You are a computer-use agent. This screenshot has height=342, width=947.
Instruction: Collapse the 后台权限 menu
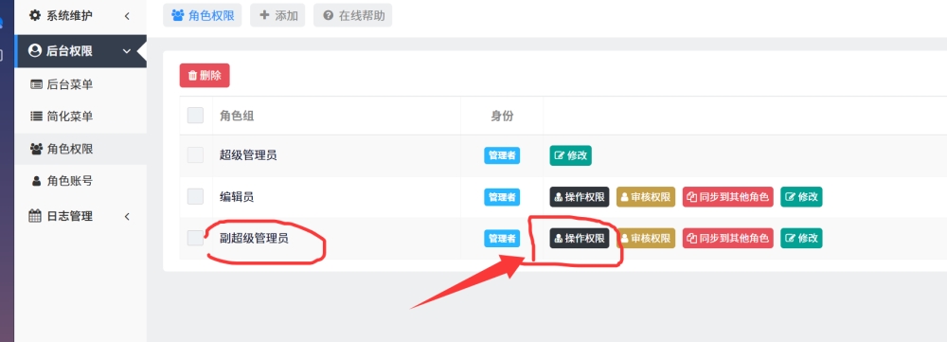coord(80,51)
